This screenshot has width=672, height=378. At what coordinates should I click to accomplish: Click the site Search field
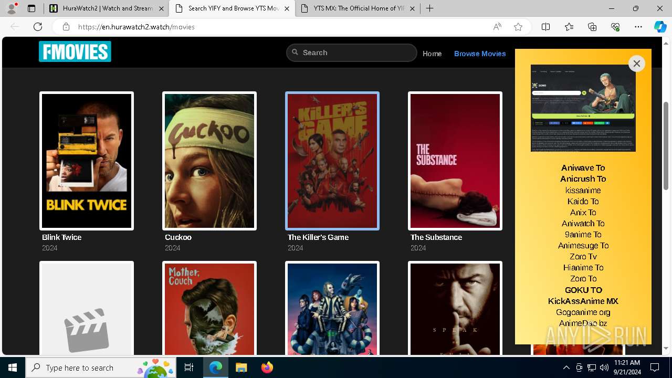point(351,52)
